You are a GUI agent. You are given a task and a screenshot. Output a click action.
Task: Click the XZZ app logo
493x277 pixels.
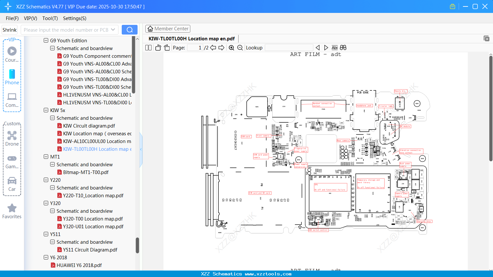8,6
